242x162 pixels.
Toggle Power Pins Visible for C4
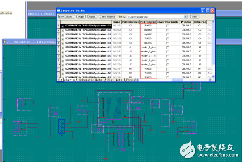tap(167, 39)
